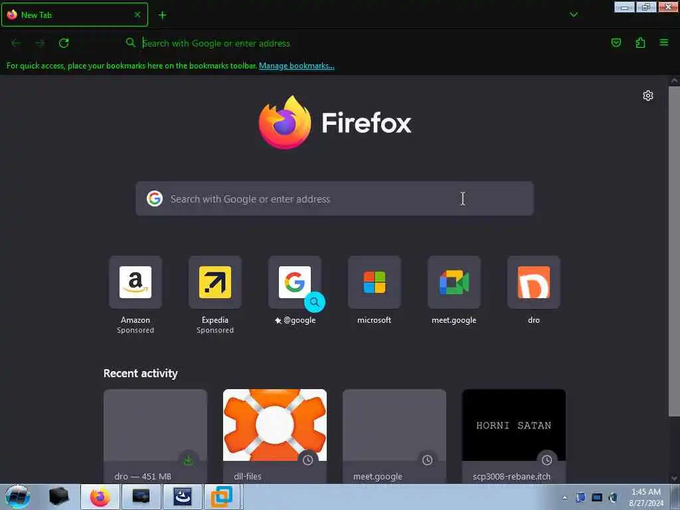
Task: Close the New Tab tab
Action: pyautogui.click(x=137, y=15)
